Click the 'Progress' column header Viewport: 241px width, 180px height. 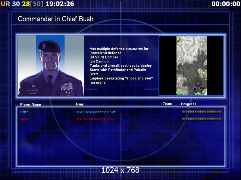coord(189,104)
